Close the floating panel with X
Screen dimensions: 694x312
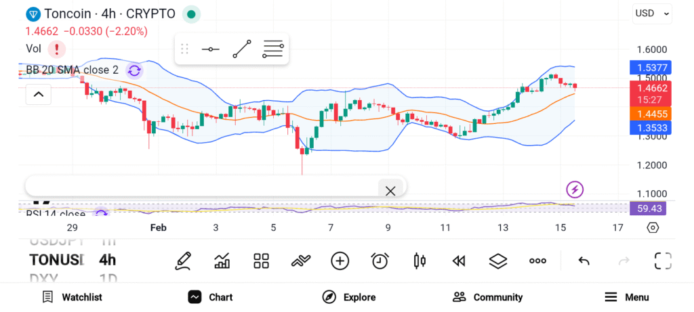(x=390, y=191)
